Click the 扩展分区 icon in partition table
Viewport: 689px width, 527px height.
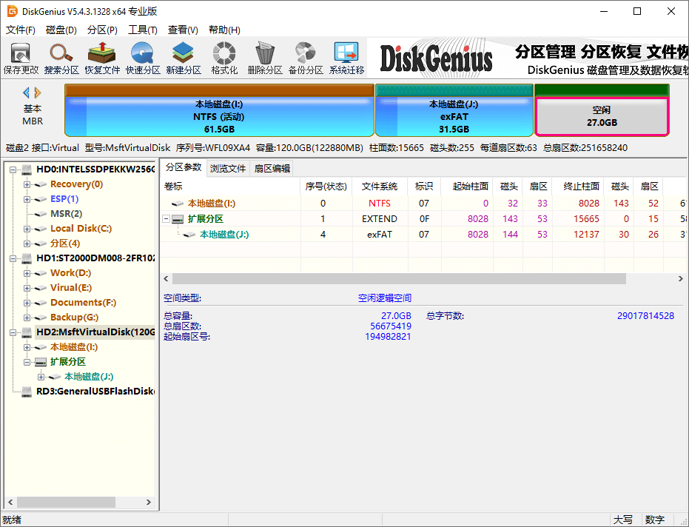(178, 219)
